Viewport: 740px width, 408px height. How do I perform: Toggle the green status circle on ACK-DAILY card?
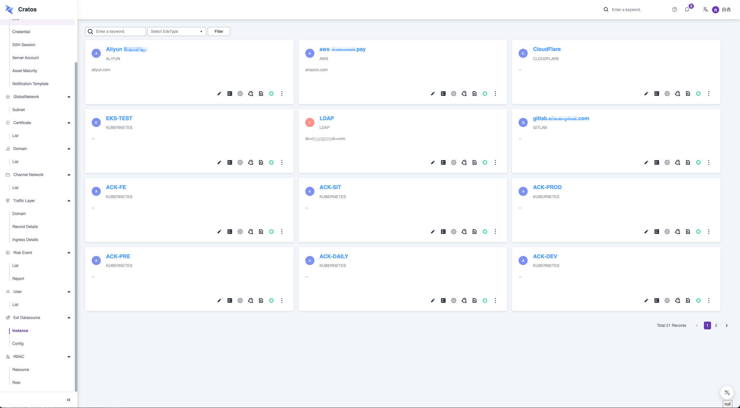485,300
